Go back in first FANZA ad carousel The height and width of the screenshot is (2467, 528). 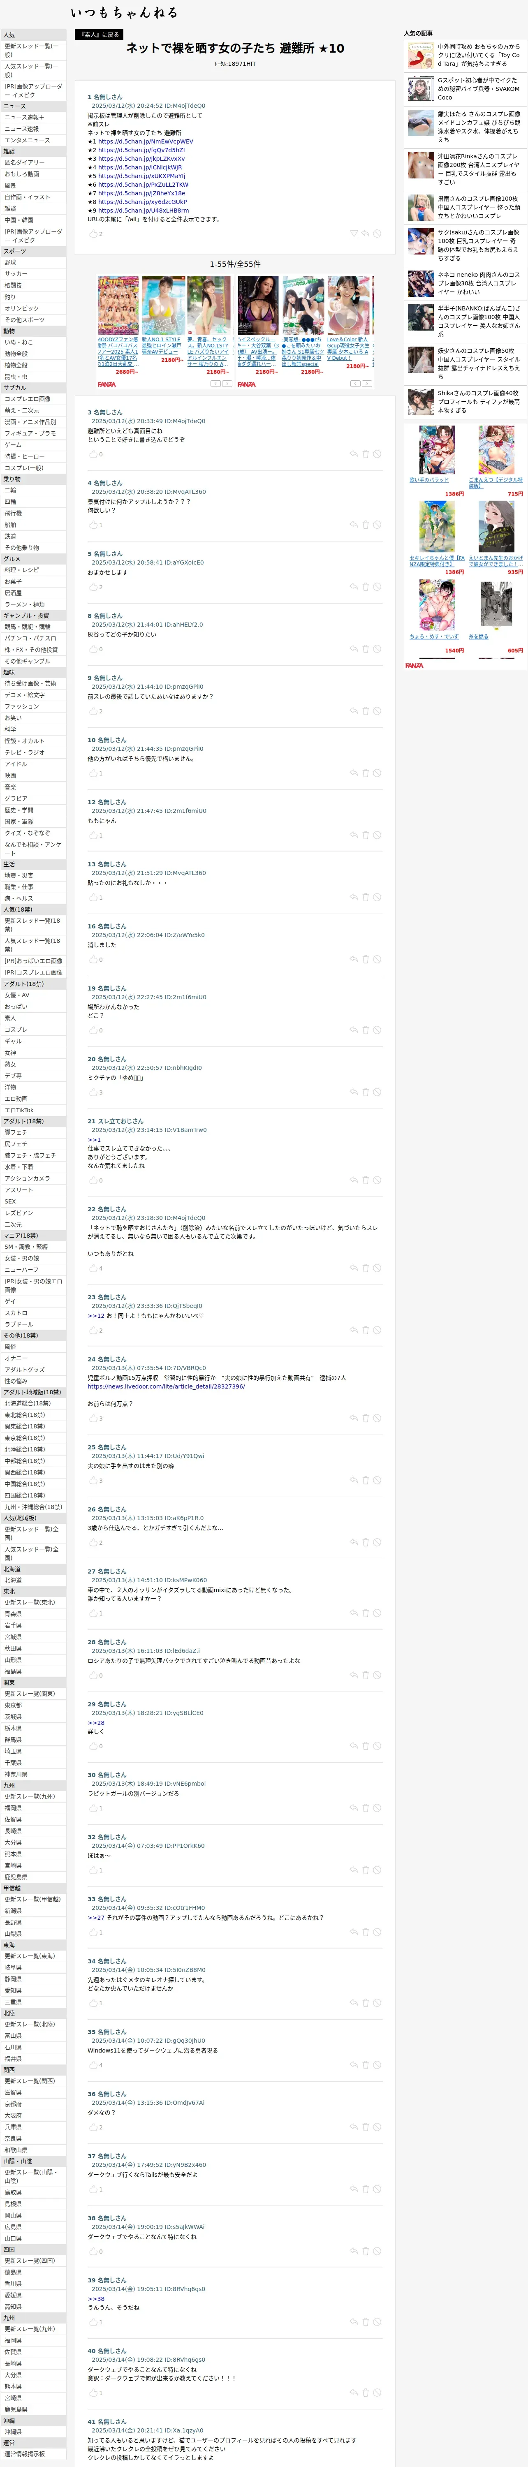(215, 383)
